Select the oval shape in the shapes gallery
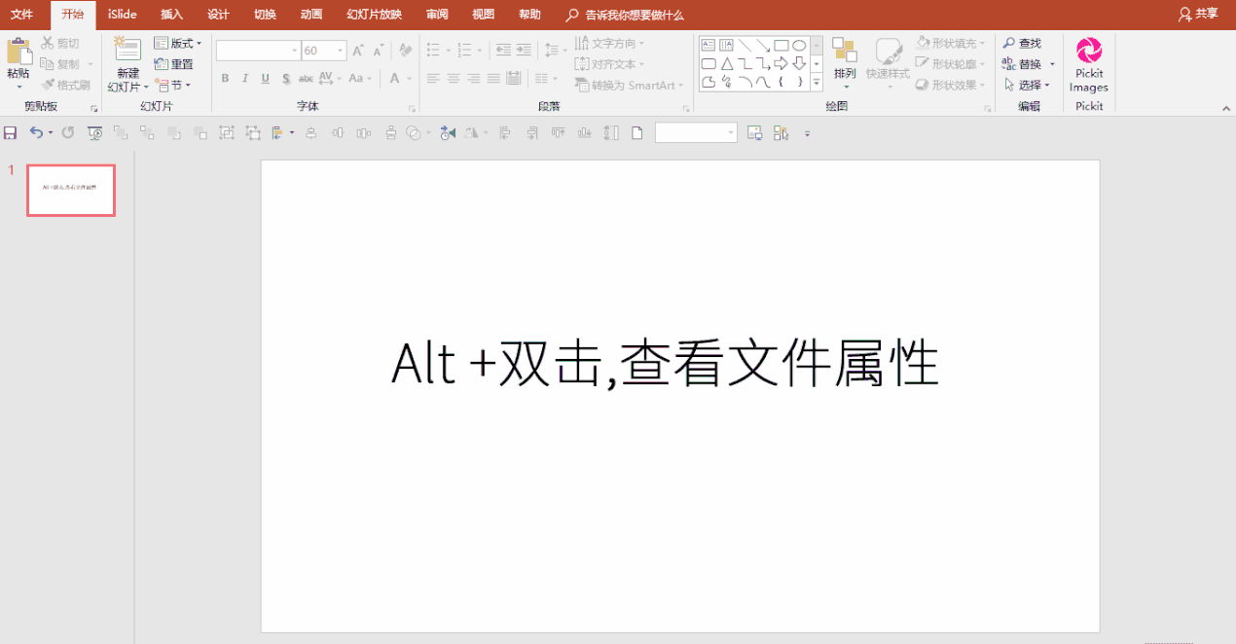Screen dimensions: 1236x644 tap(800, 44)
